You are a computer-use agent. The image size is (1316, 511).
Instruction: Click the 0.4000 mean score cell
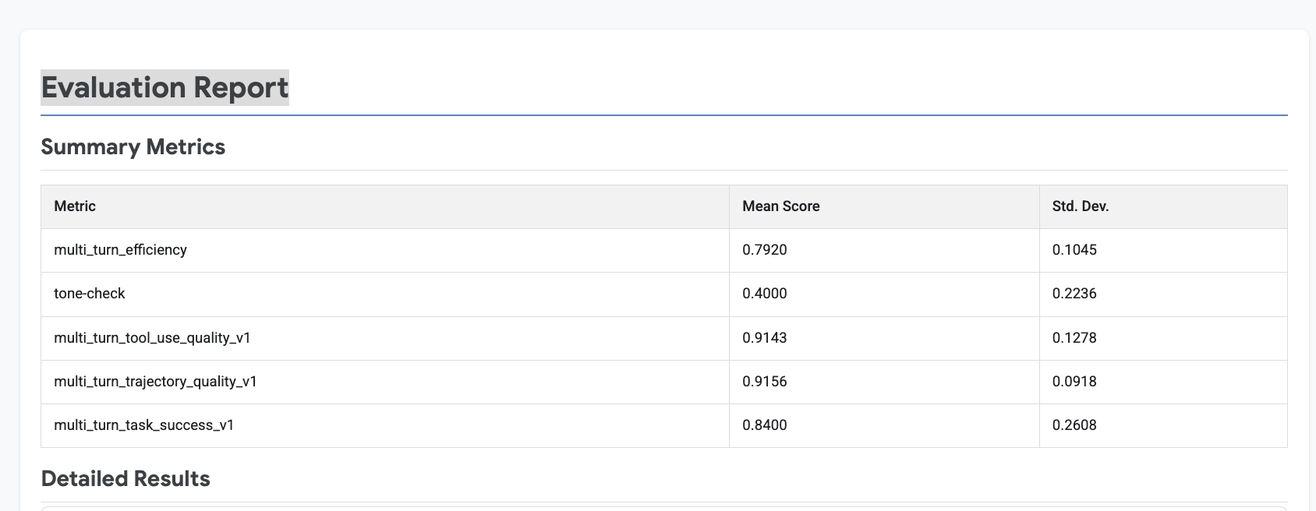click(764, 294)
